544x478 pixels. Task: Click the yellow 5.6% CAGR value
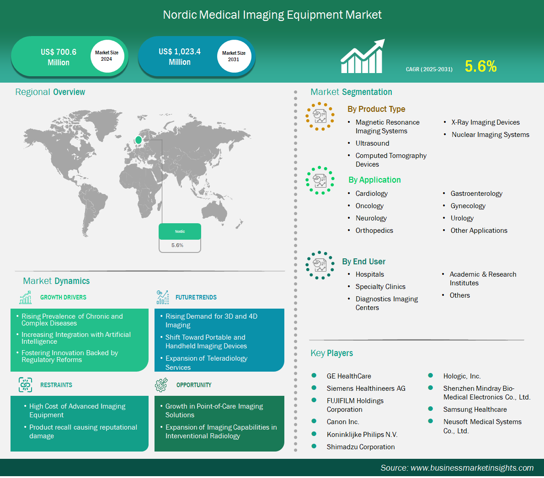pyautogui.click(x=480, y=67)
